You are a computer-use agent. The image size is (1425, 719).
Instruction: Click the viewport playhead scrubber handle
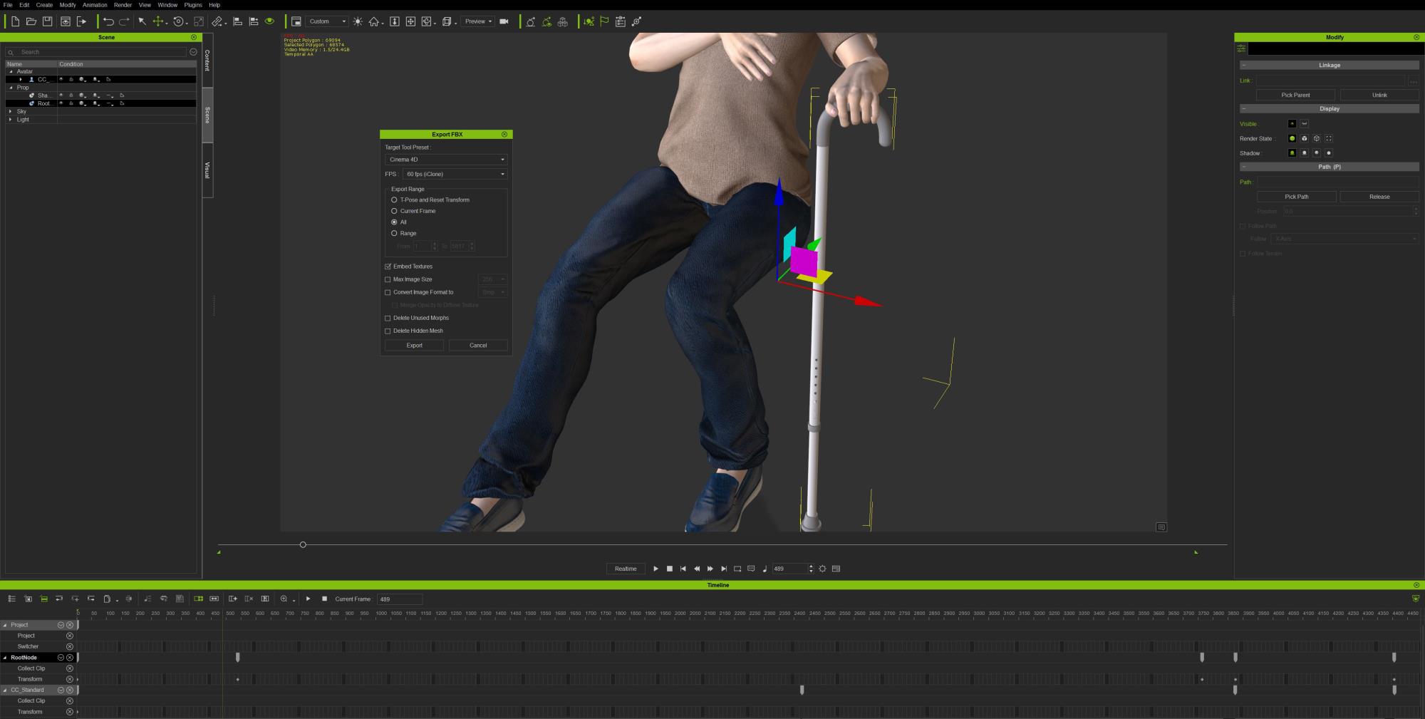click(303, 544)
